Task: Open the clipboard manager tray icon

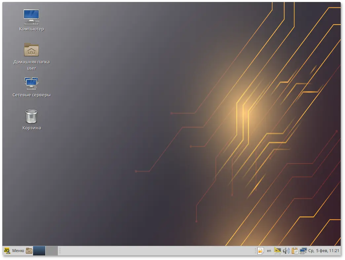Action: point(295,251)
